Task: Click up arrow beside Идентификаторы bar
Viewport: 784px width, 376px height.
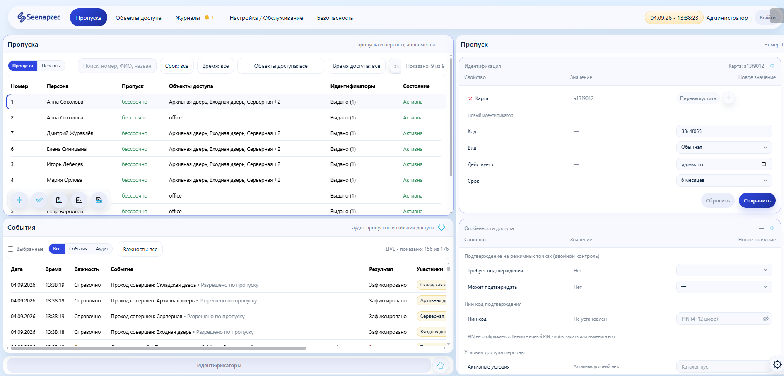Action: [x=441, y=365]
